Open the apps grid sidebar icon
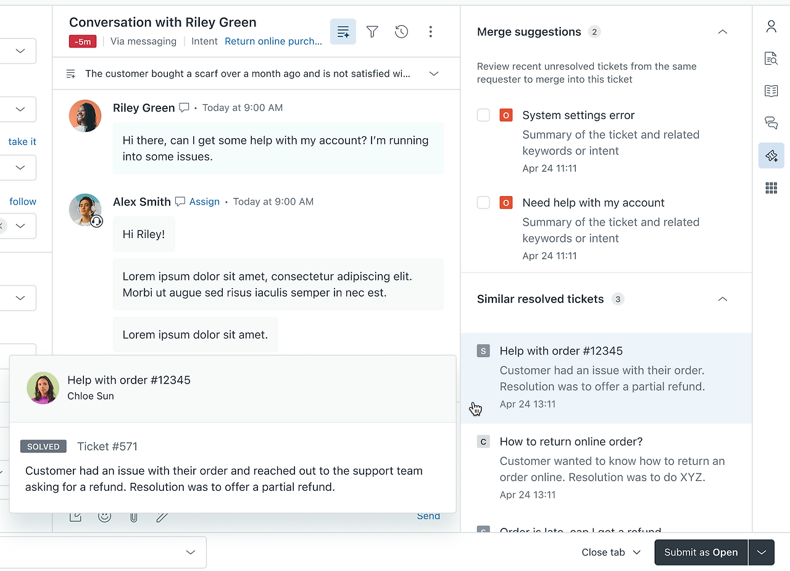This screenshot has height=571, width=790. pos(771,188)
